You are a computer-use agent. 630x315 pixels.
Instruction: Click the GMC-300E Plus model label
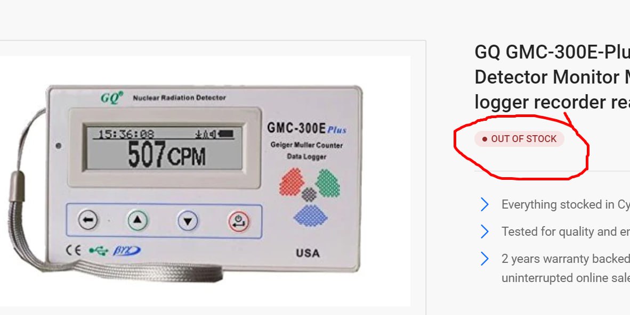click(x=306, y=128)
